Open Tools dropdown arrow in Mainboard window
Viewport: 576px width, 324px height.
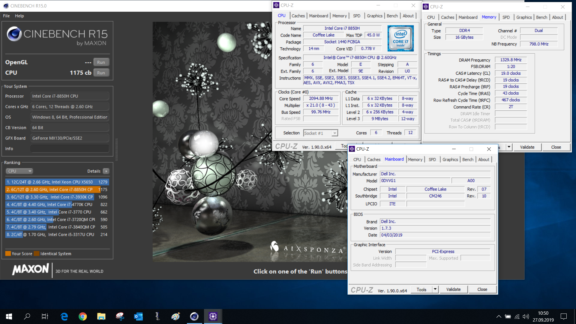click(x=435, y=289)
